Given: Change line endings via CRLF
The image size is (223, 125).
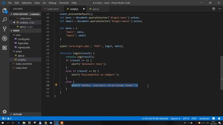Looking at the screenshot, I should [194, 118].
